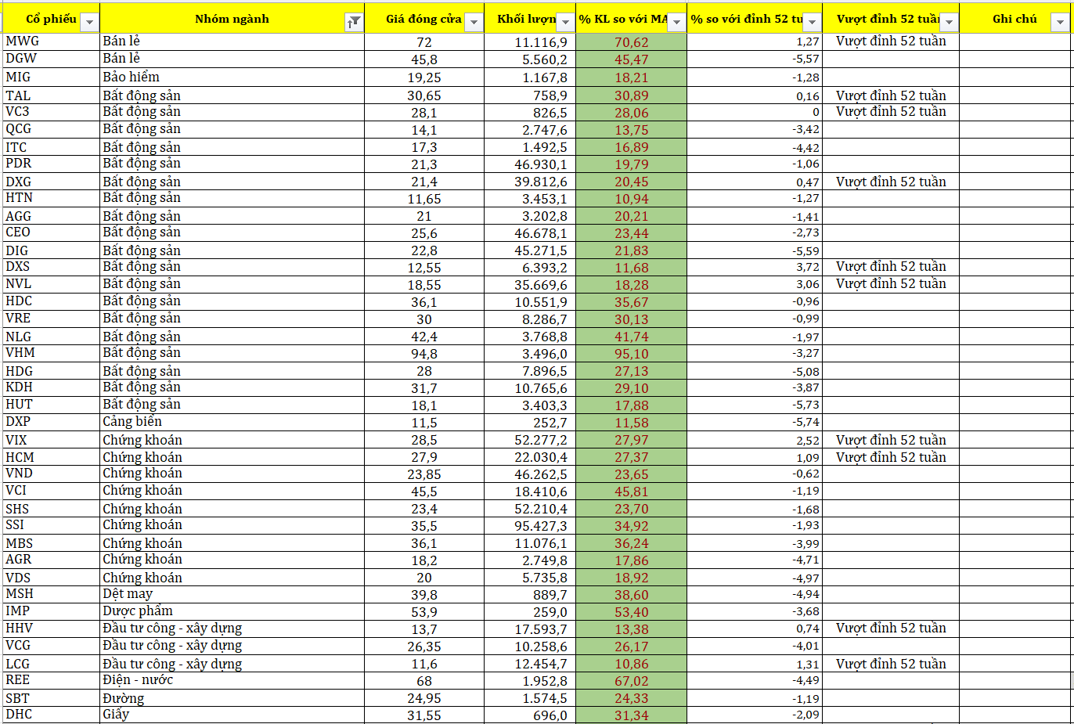Open the Vượt đỉnh 52 tuần filter dropdown
This screenshot has height=724, width=1074.
949,22
